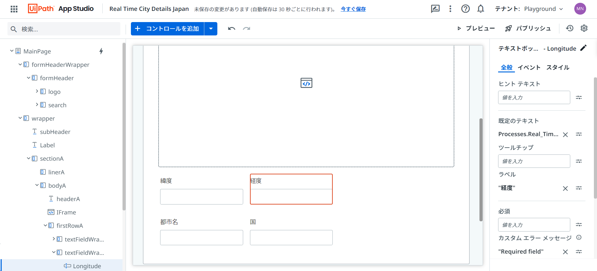597x271 pixels.
Task: Click the canvas vertical scrollbar
Action: coord(481,170)
